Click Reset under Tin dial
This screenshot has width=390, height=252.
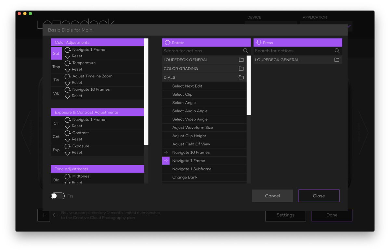tap(77, 83)
